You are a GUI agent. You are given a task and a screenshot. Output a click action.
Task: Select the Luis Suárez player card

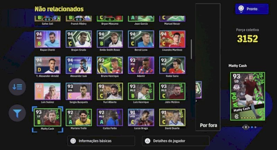click(x=47, y=91)
